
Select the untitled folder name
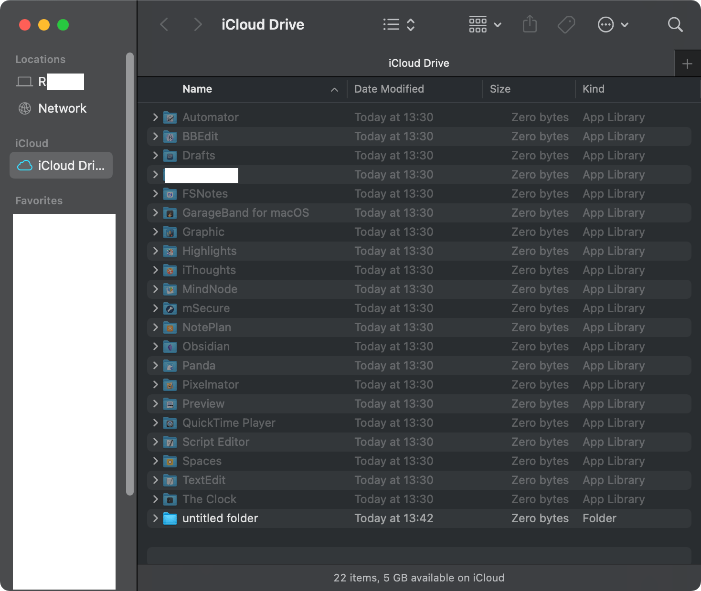tap(220, 518)
